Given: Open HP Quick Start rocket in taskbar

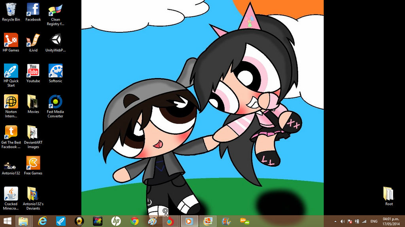Looking at the screenshot, I should pyautogui.click(x=61, y=221).
